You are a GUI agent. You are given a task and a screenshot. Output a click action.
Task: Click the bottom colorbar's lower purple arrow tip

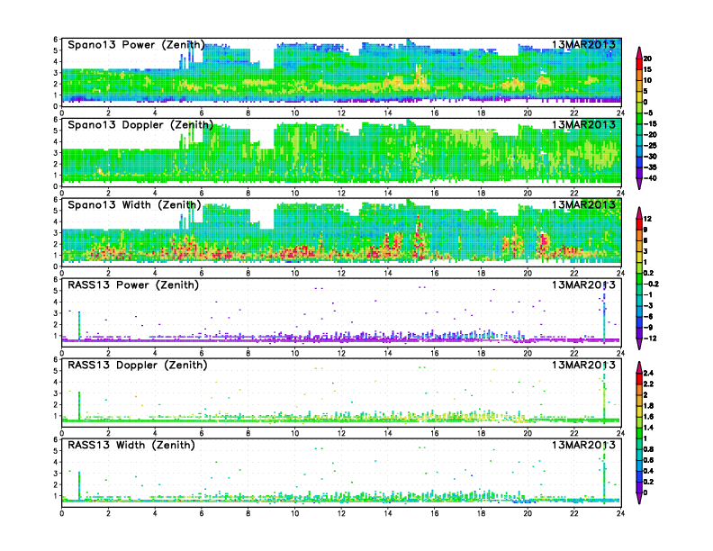(x=639, y=498)
